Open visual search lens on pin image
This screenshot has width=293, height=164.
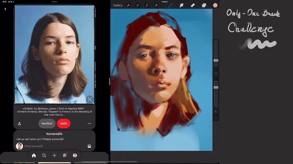(90, 99)
